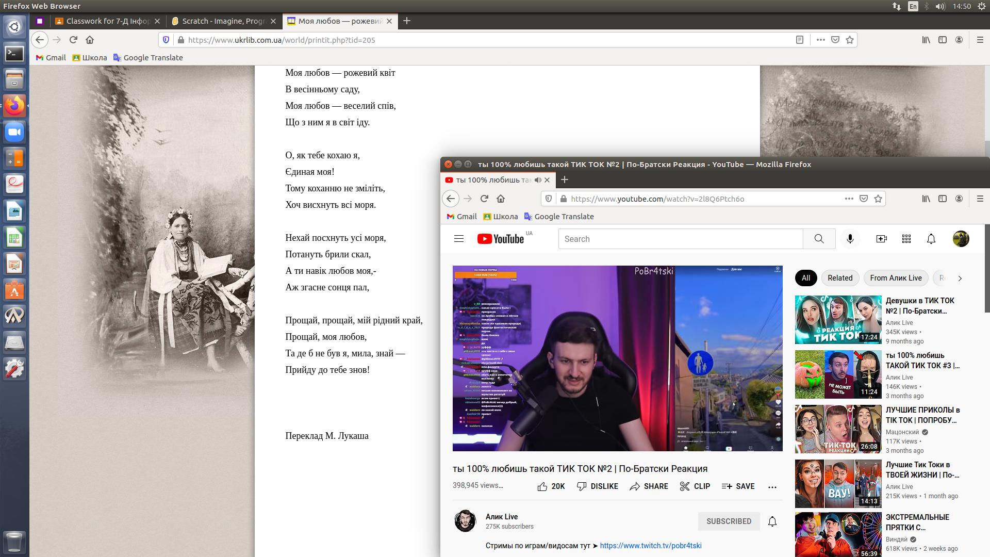
Task: Open YouTube notifications bell in header
Action: pos(931,239)
